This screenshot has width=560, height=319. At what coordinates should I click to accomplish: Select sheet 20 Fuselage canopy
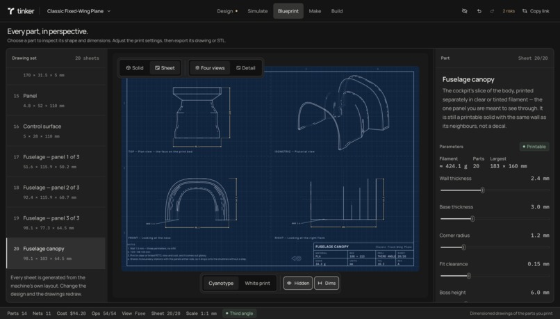click(x=56, y=253)
